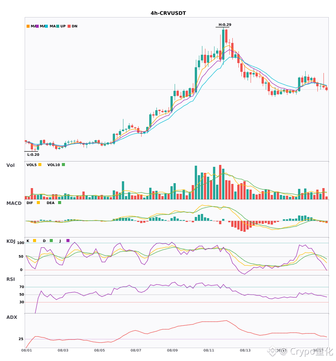Select the chart title 4h-CRVUSDT
Screen dimensions: 336x361
point(168,13)
